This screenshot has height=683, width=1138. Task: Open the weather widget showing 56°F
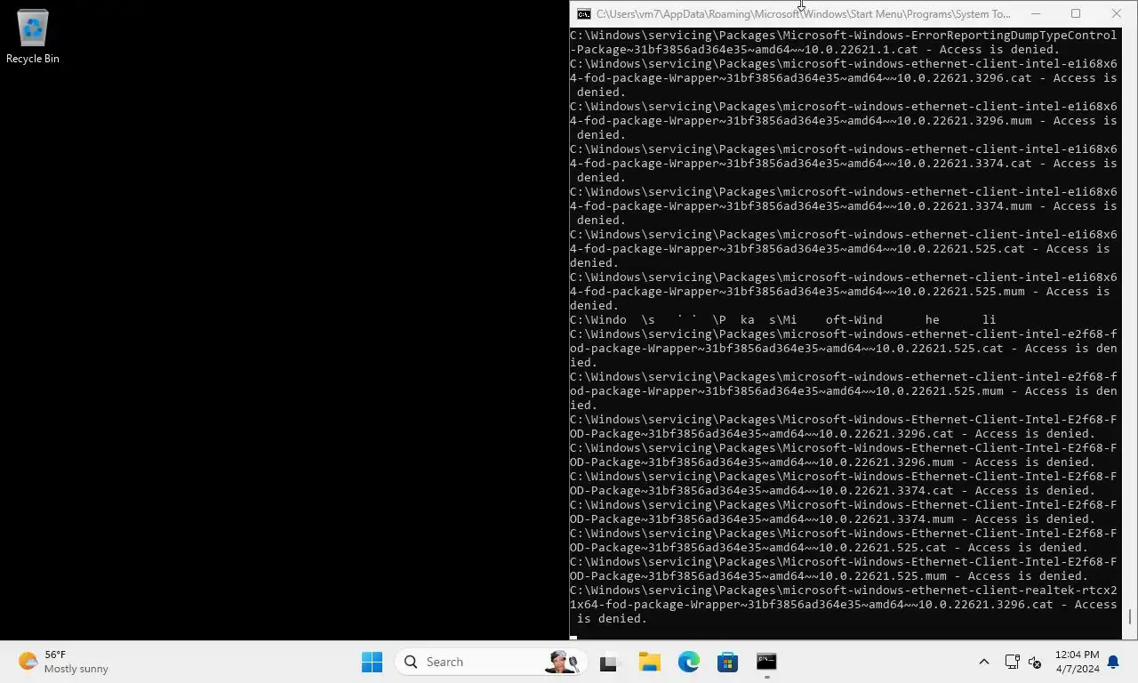(x=64, y=662)
